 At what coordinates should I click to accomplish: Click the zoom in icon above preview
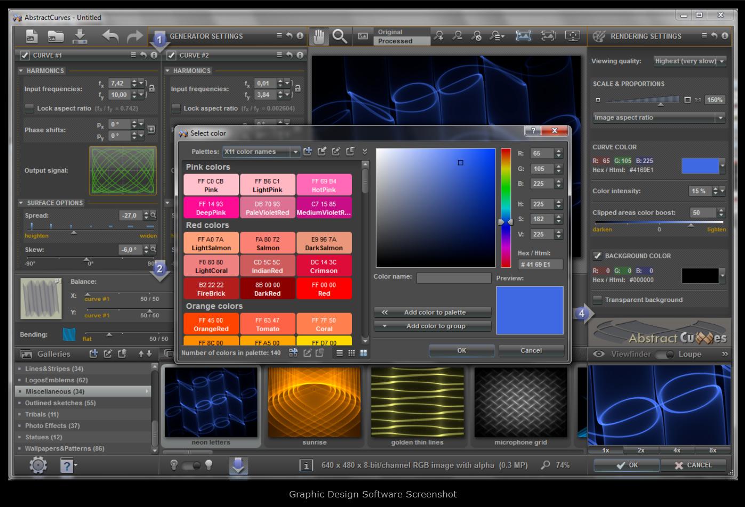(x=439, y=36)
